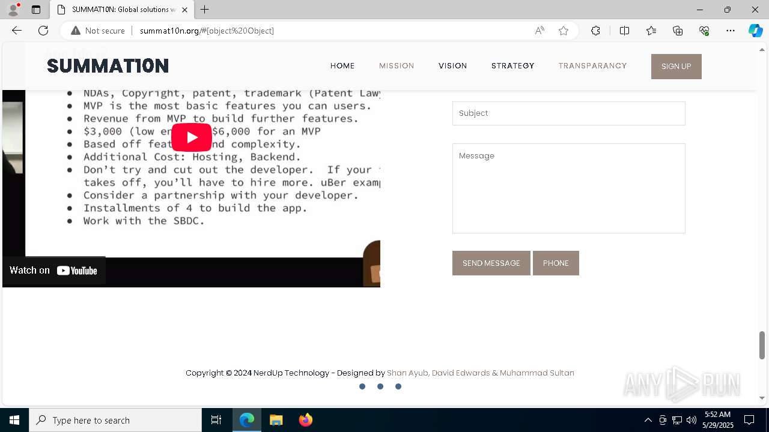Open the tab actions menu
This screenshot has height=432, width=769.
coord(36,10)
